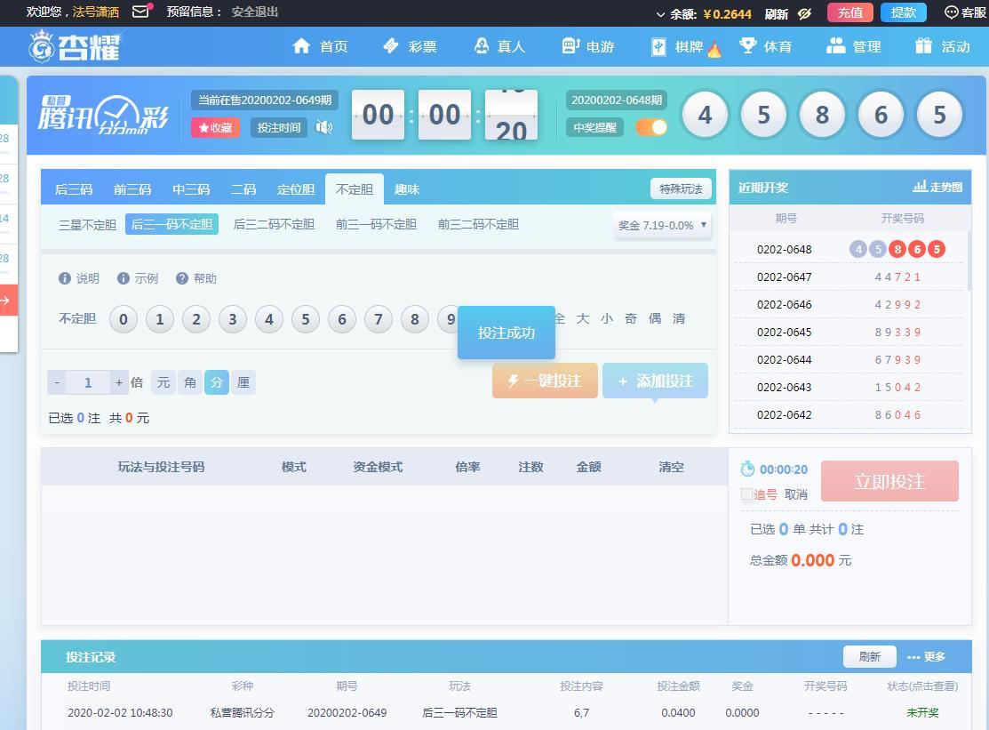This screenshot has height=730, width=989.
Task: Open the 奖金 7.19-0.0% dropdown
Action: pyautogui.click(x=662, y=225)
